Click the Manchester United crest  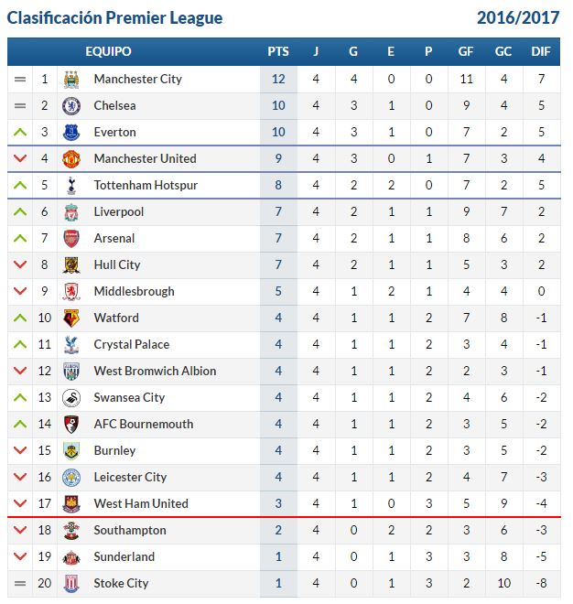71,159
